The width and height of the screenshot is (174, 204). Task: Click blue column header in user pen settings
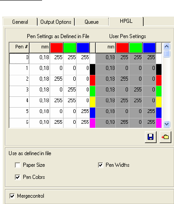(x=149, y=48)
